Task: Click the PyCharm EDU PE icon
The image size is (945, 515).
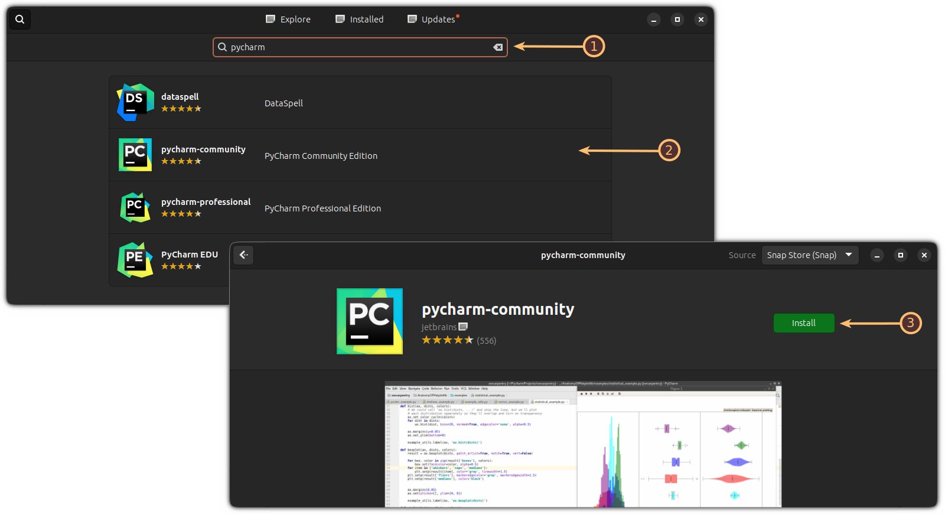Action: pos(135,260)
